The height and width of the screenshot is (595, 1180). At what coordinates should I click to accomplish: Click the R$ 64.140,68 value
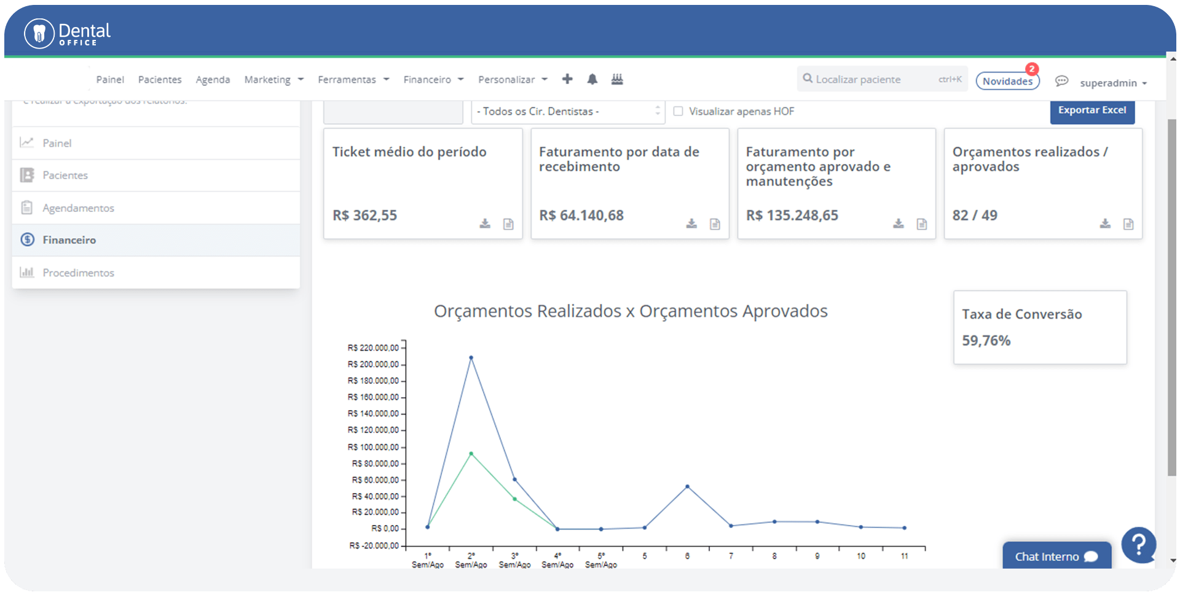click(581, 216)
